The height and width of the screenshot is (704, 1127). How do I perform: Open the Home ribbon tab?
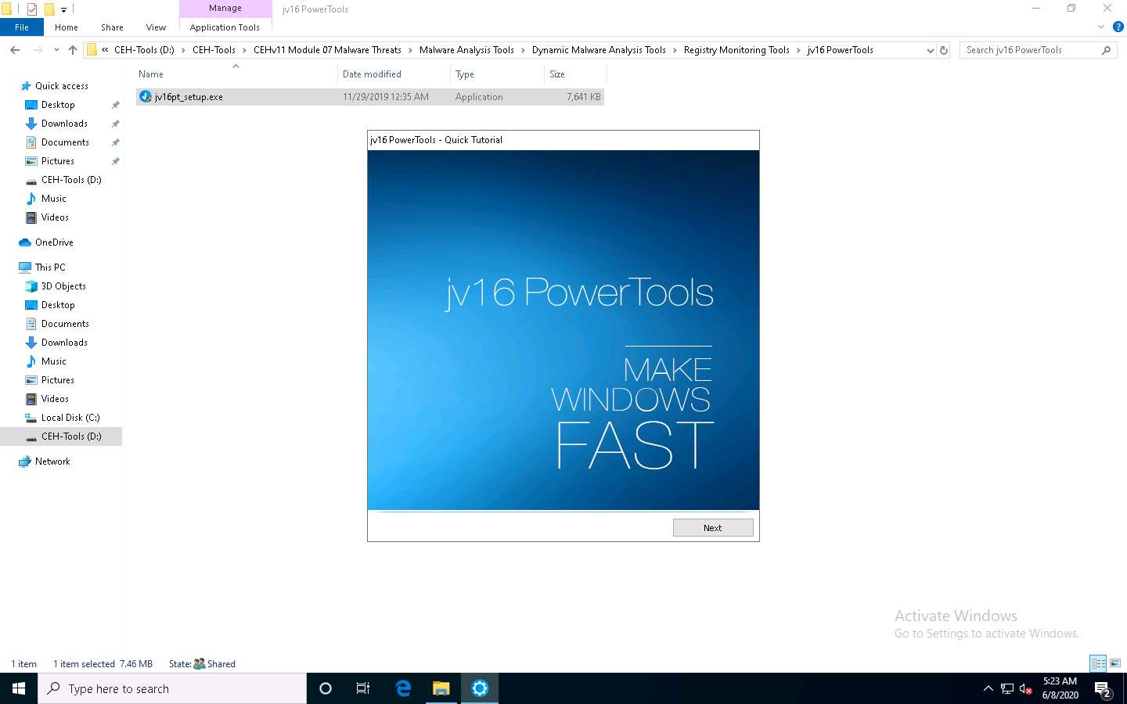pos(67,27)
